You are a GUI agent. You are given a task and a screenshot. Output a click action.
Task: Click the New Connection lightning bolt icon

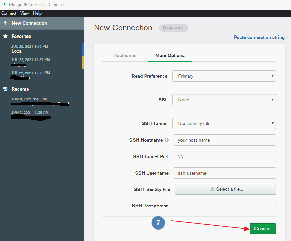coord(5,23)
